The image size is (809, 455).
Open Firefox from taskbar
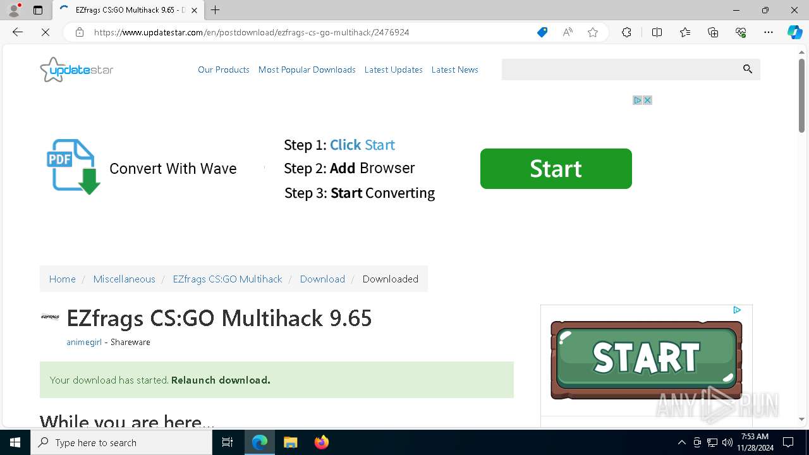click(x=322, y=442)
